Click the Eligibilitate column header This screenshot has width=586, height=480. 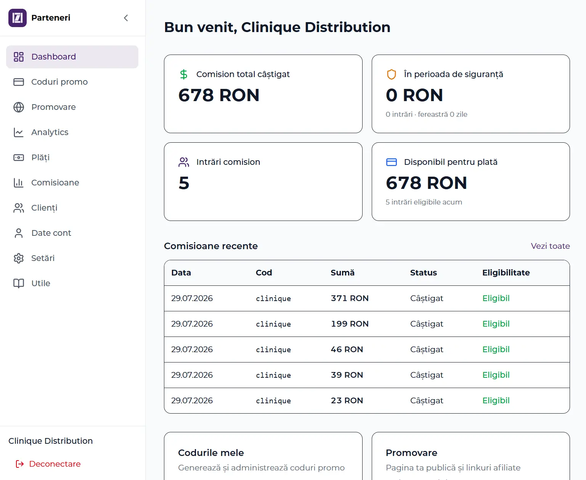506,273
